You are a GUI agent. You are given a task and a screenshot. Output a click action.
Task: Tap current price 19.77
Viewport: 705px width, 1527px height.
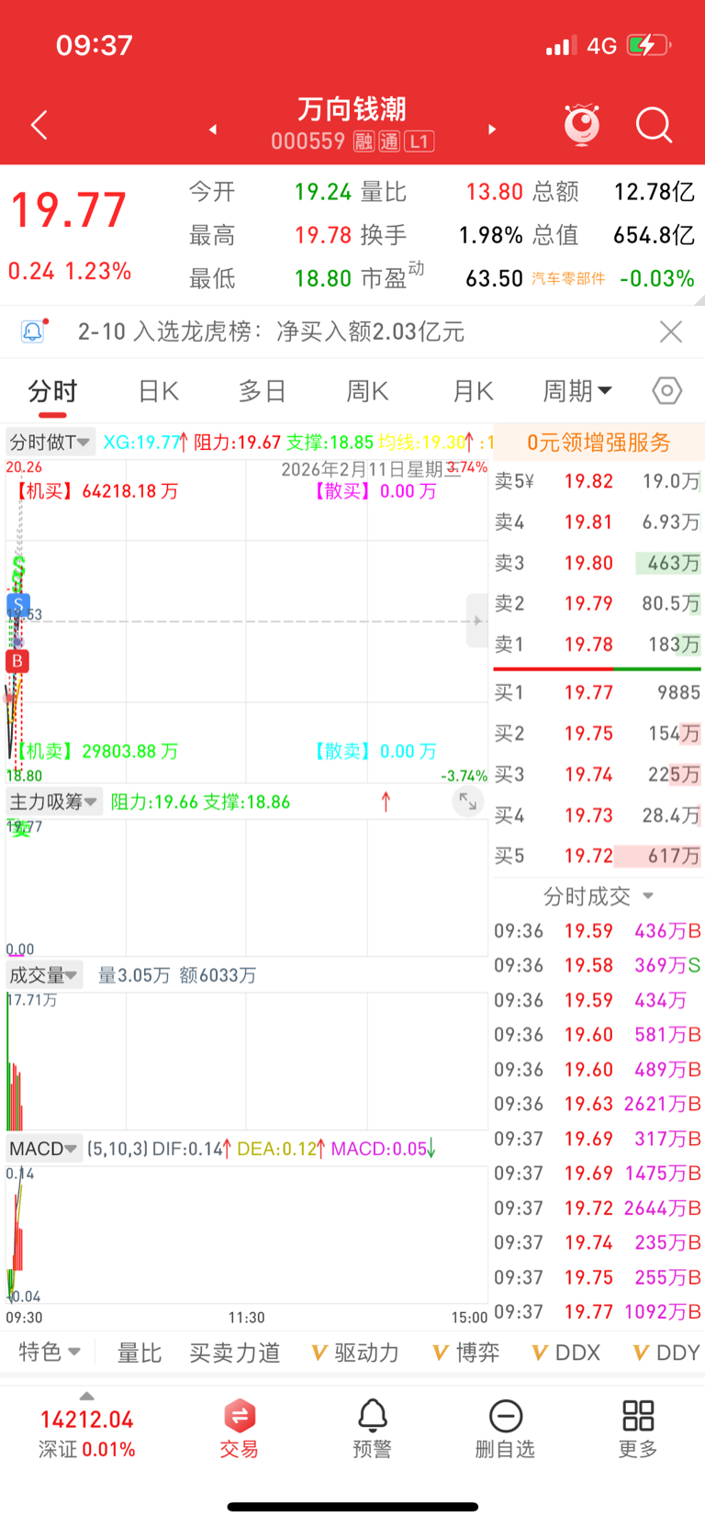coord(68,210)
